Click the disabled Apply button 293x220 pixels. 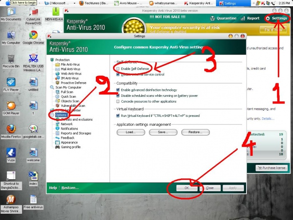[233, 188]
